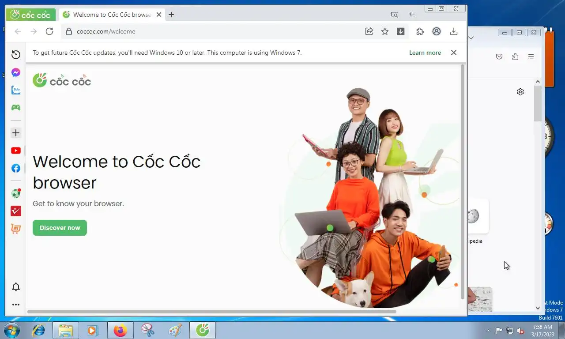This screenshot has width=565, height=339.
Task: Bookmark this page with the star
Action: click(385, 31)
